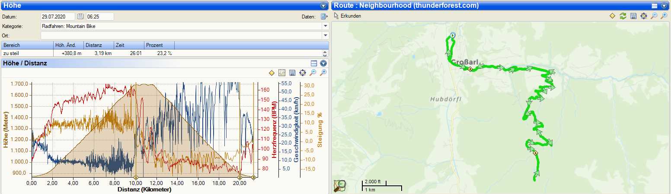Open the calendar date picker icon
The height and width of the screenshot is (194, 671).
(x=80, y=16)
